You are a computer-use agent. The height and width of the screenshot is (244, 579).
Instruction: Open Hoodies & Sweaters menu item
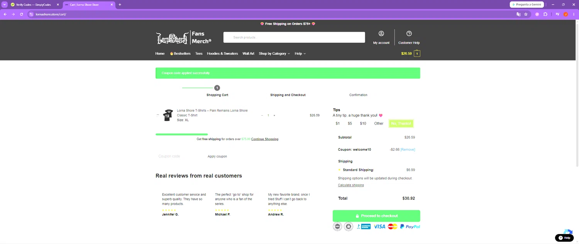tap(222, 54)
